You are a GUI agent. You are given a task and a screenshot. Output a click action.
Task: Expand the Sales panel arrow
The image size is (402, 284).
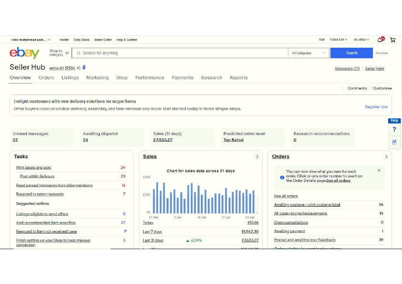pyautogui.click(x=257, y=157)
